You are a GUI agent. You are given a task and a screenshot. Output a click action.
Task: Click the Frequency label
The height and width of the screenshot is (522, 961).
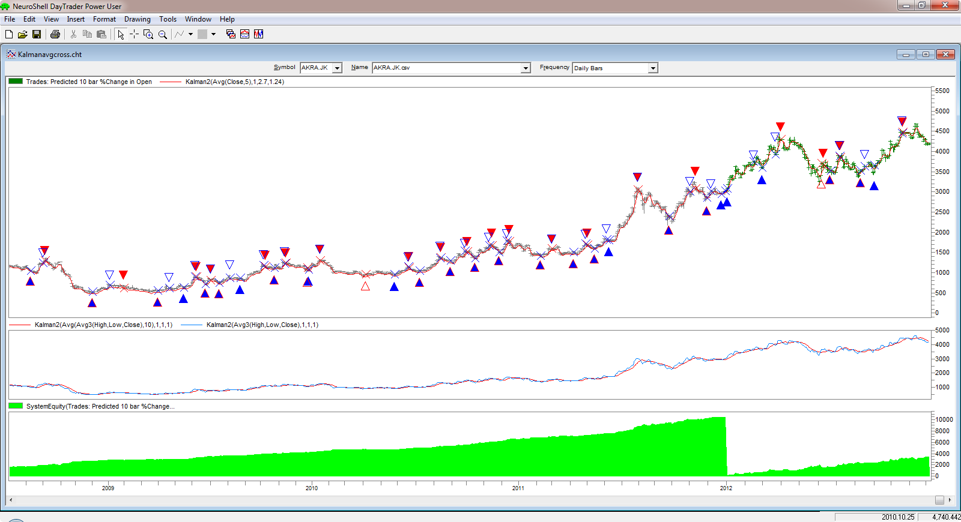(x=554, y=67)
